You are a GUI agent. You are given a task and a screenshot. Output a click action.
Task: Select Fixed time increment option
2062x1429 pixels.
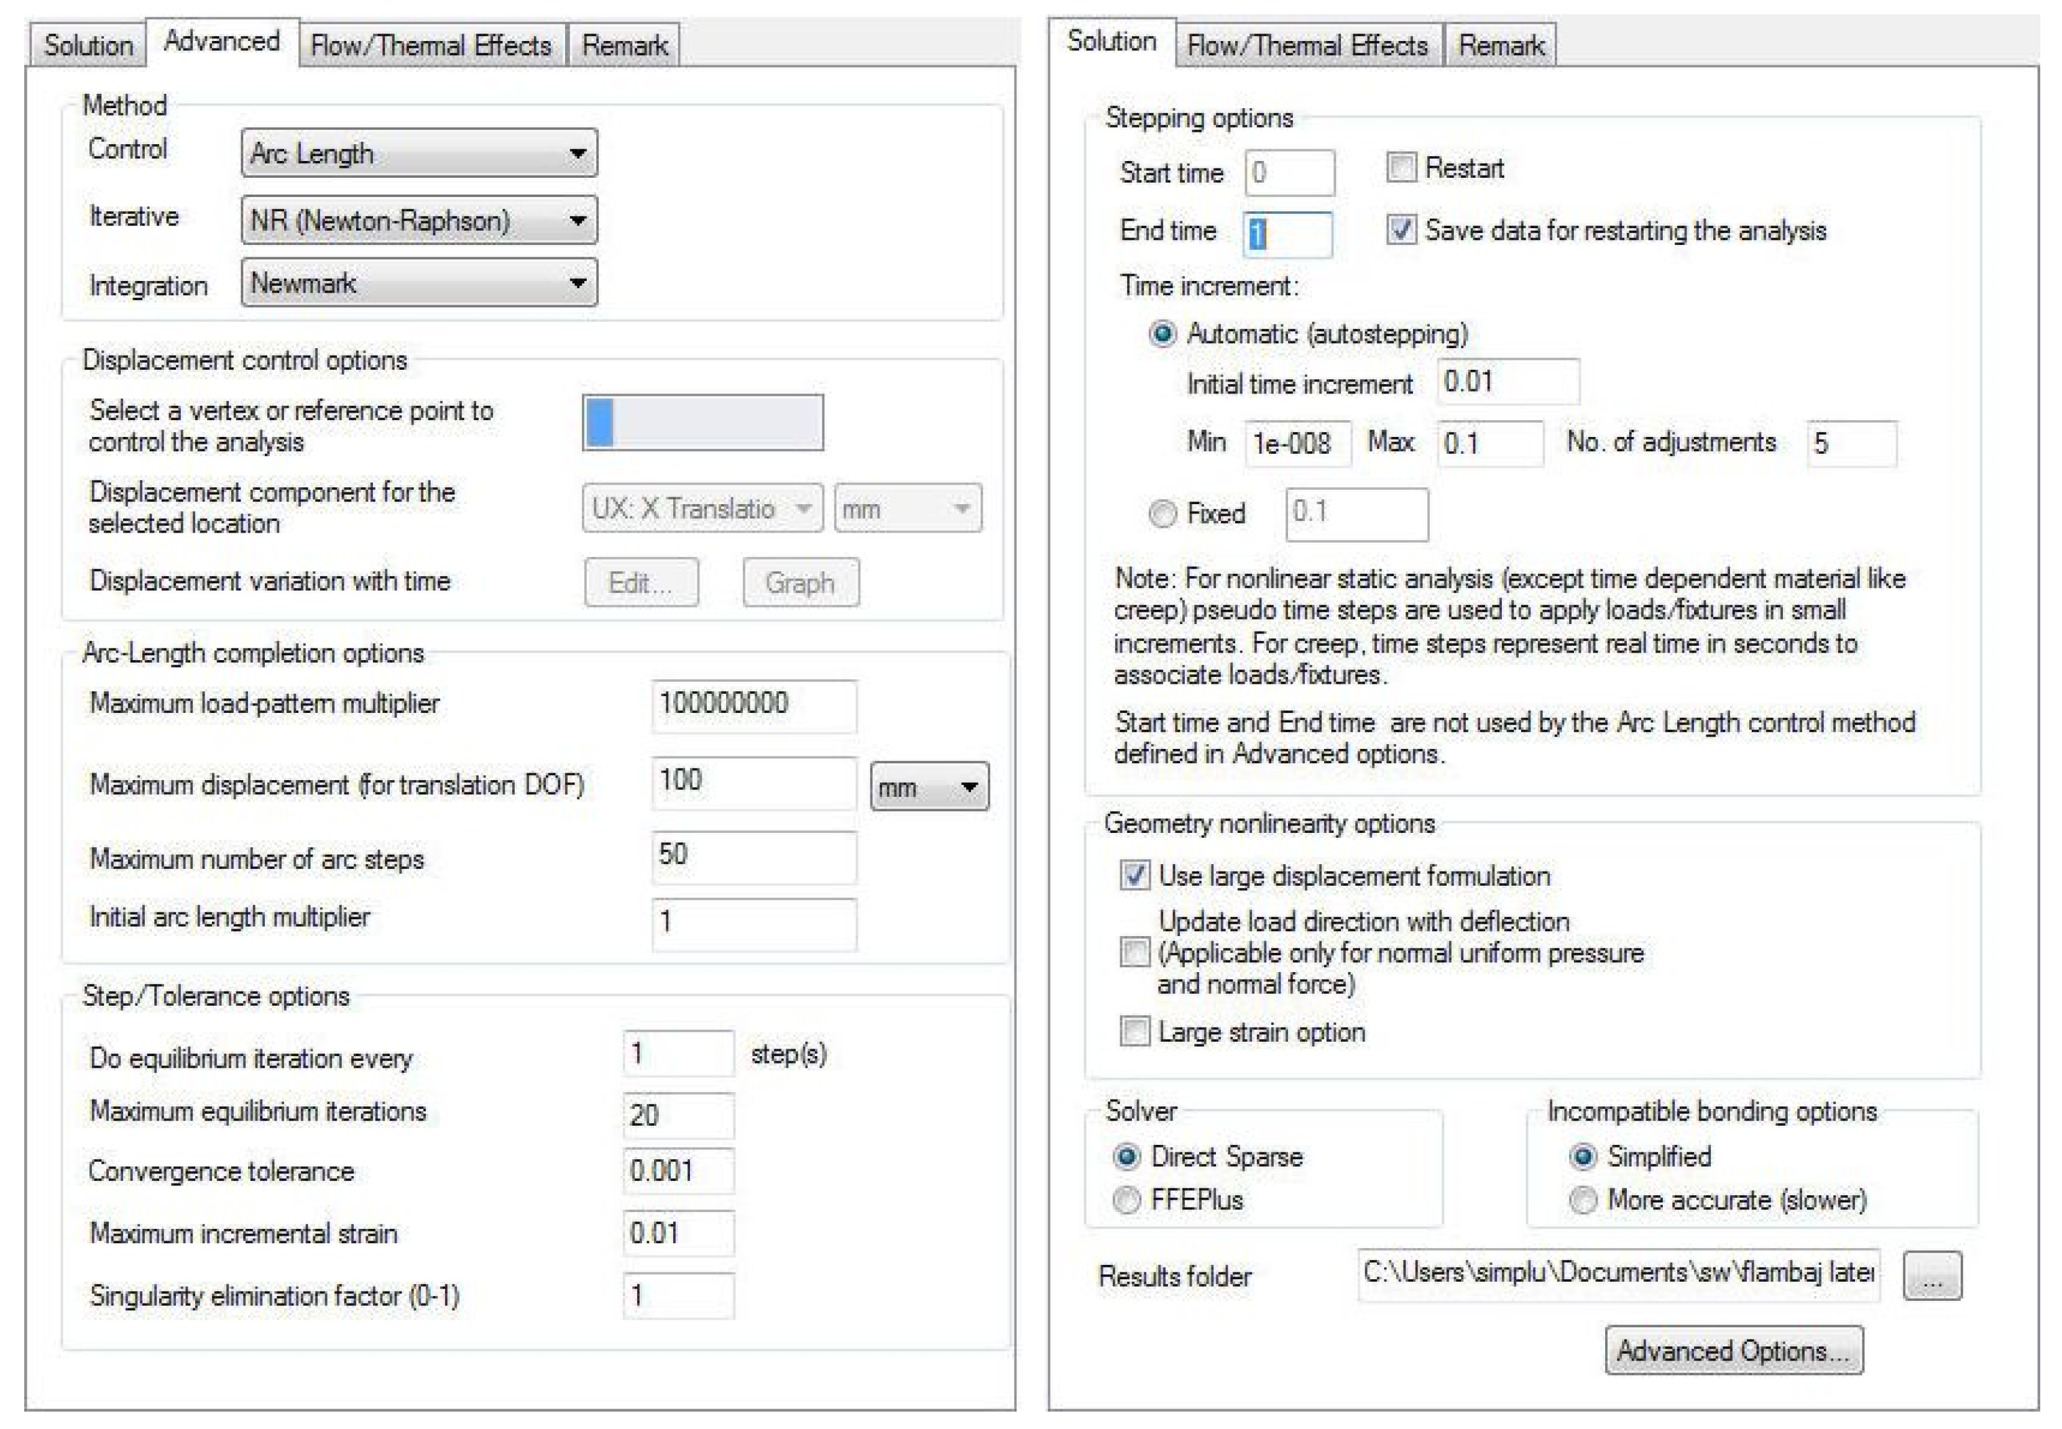pyautogui.click(x=1162, y=513)
